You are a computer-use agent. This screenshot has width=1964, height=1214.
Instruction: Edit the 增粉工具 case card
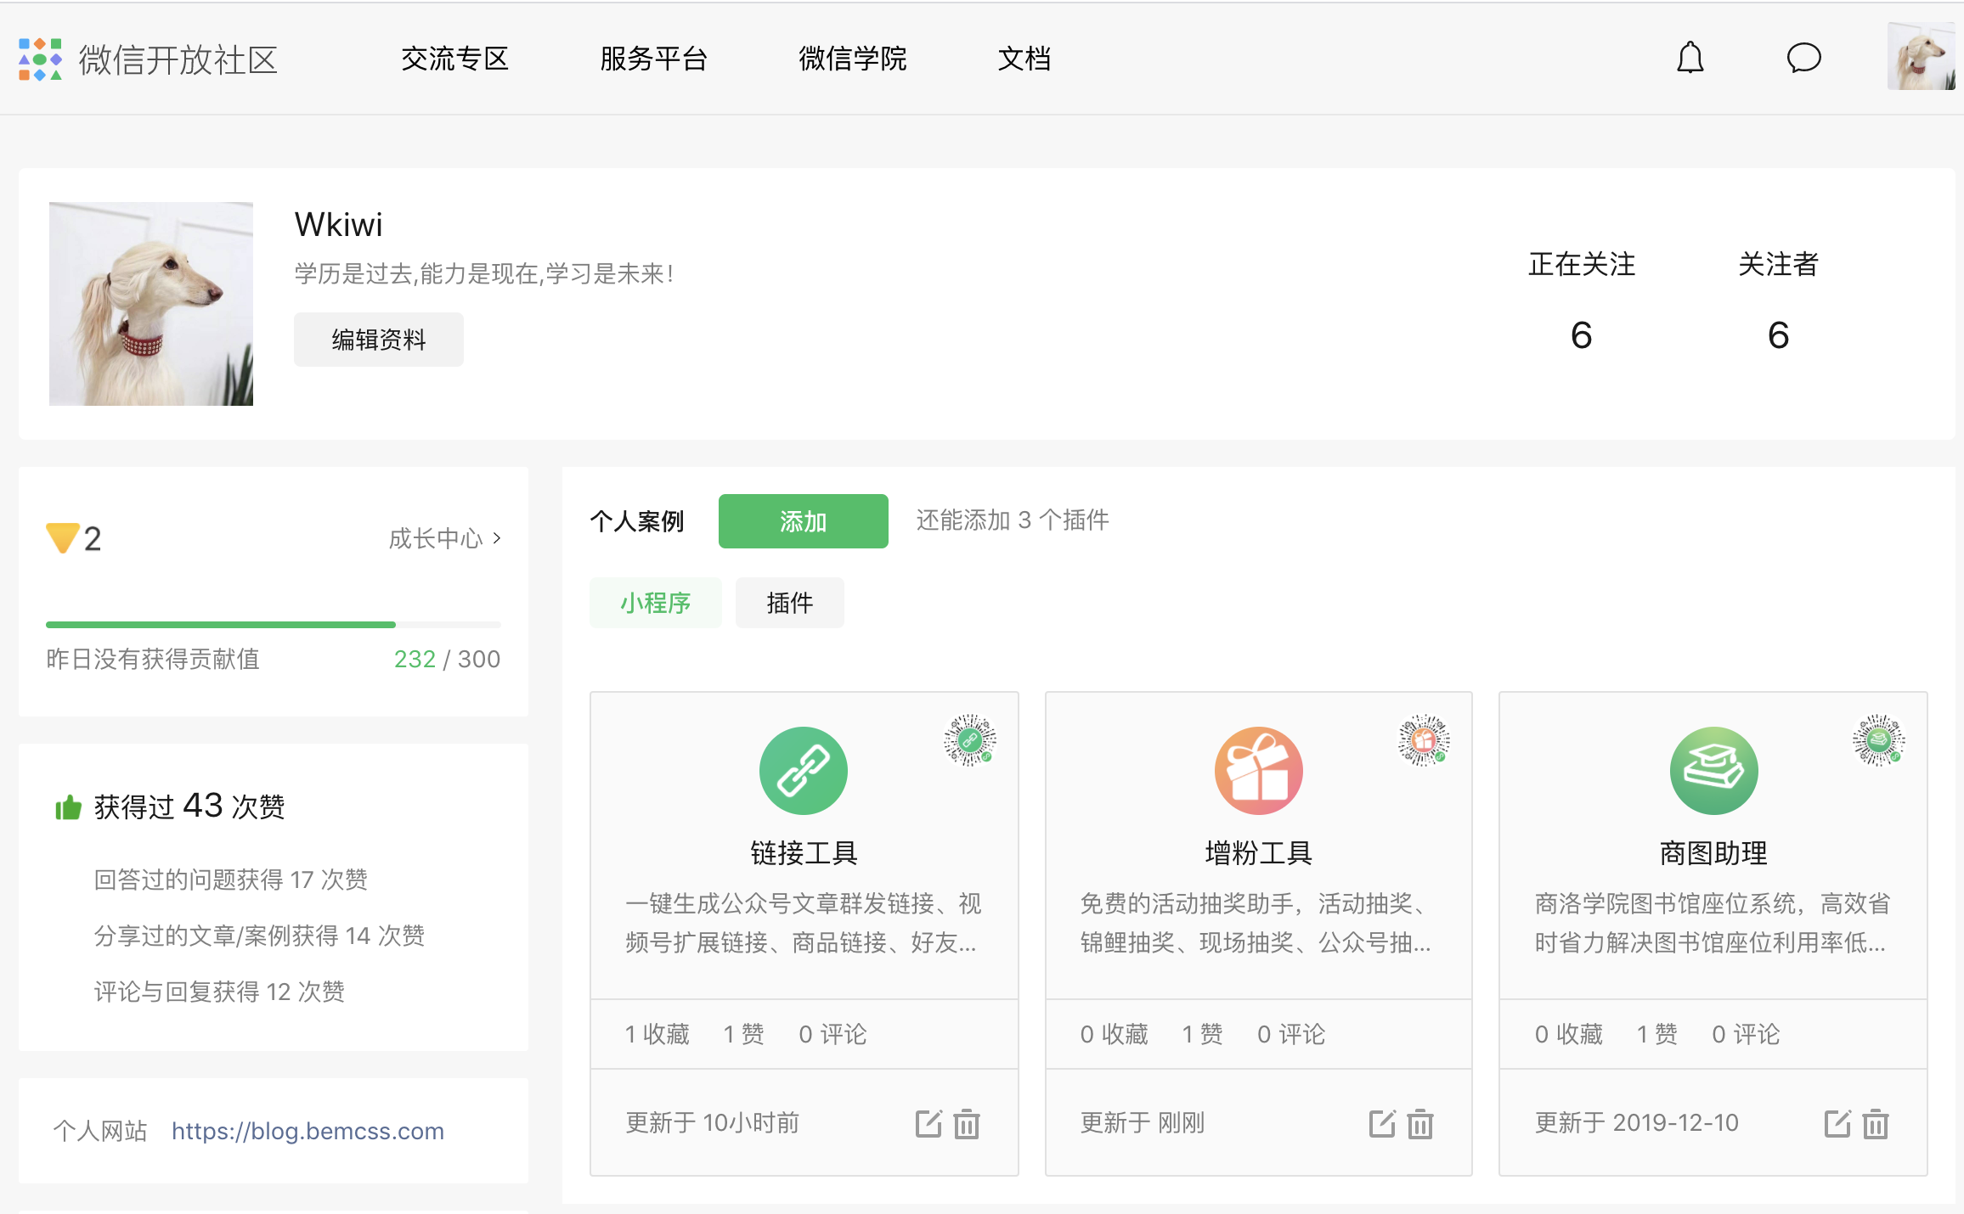click(1382, 1123)
